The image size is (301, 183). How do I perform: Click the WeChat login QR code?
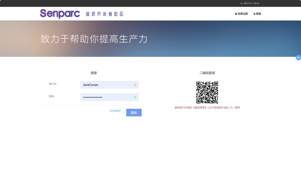pyautogui.click(x=207, y=92)
